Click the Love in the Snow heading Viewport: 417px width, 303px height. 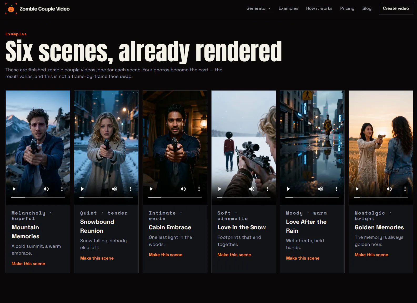point(242,227)
